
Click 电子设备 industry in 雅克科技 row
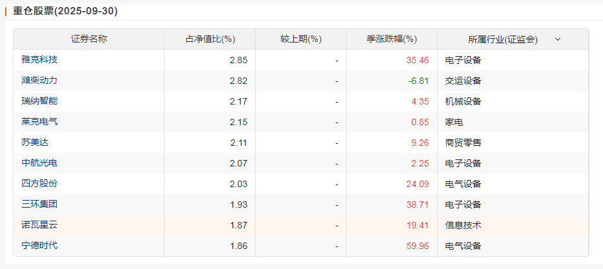tap(463, 61)
